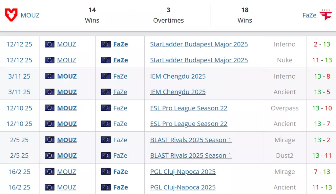Click the FaZe team logo icon
Screen dimensions: 336x194
(326, 15)
